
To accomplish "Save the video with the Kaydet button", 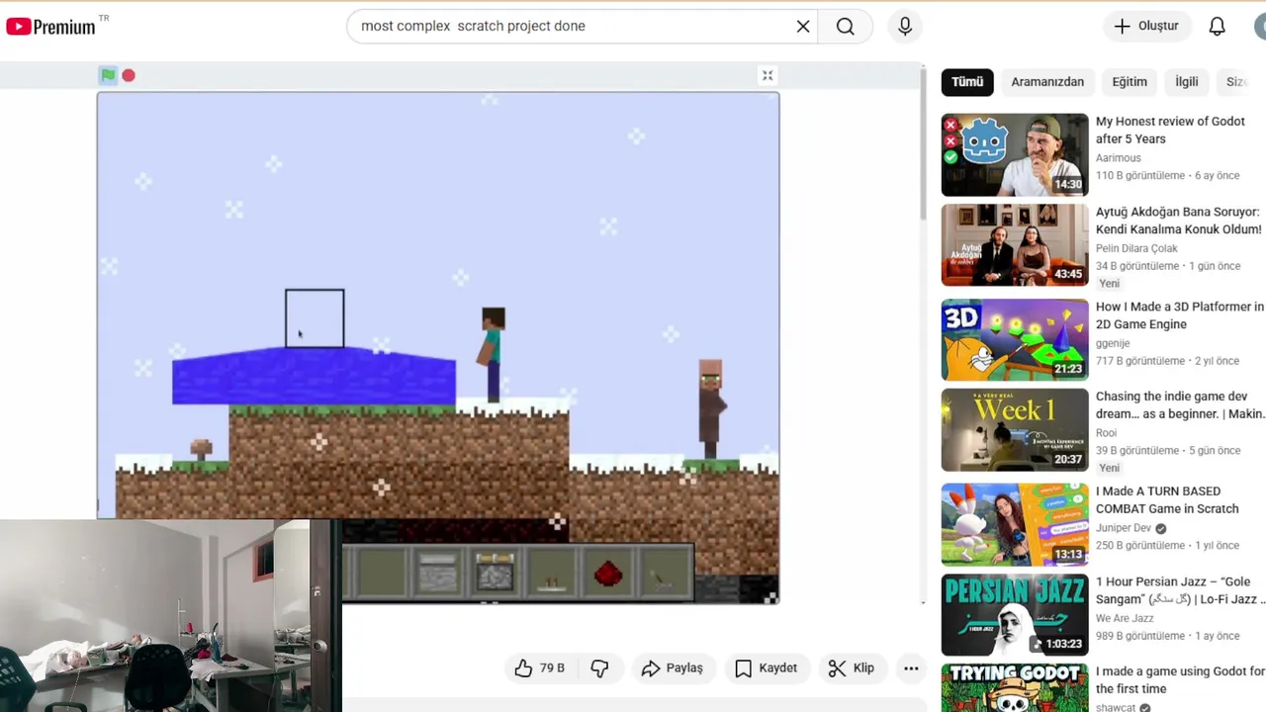I will click(x=767, y=668).
